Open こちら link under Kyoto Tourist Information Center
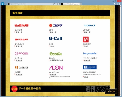This screenshot has height=97, width=122. tap(86, 77)
